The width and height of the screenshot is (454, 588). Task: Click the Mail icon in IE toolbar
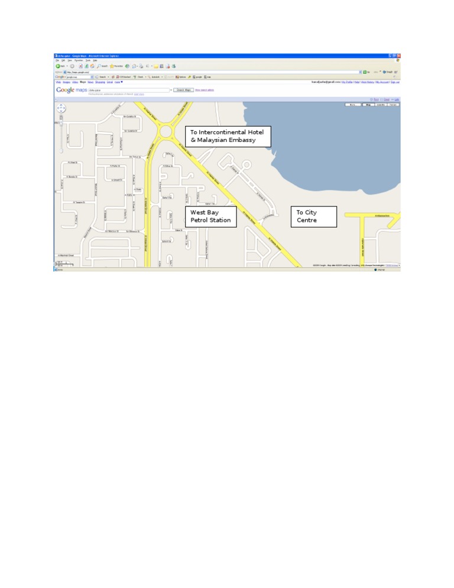point(134,66)
